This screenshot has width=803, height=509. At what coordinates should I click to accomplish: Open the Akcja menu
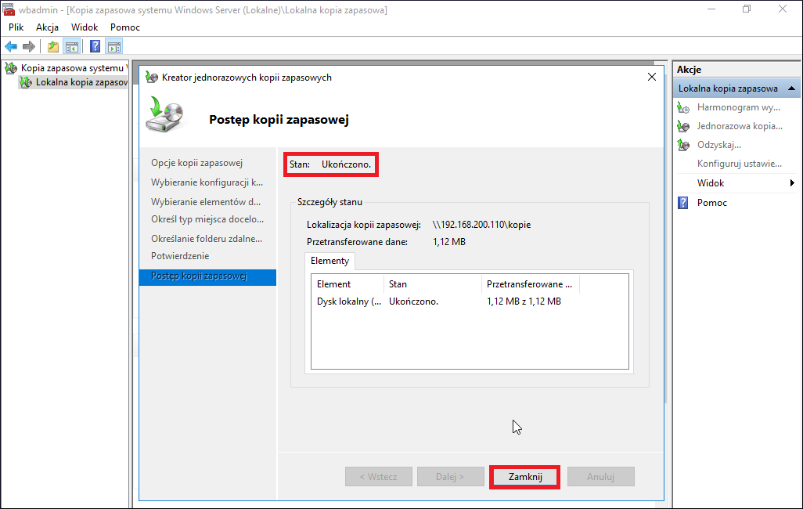pyautogui.click(x=47, y=27)
